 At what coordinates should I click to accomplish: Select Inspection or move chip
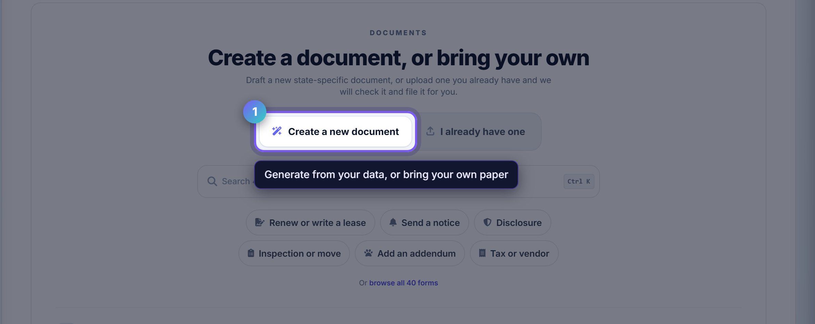pyautogui.click(x=294, y=253)
